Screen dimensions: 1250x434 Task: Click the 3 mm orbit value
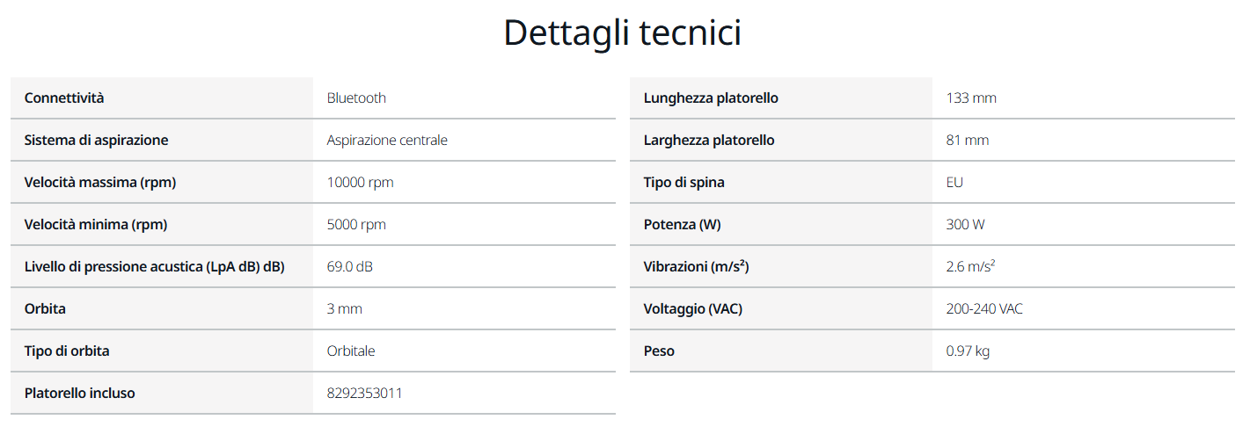pyautogui.click(x=344, y=309)
